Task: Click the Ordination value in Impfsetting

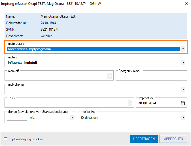Action: point(89,117)
